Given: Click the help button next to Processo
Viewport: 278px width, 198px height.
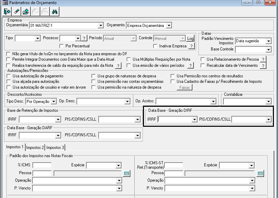Looking at the screenshot, I should (84, 38).
